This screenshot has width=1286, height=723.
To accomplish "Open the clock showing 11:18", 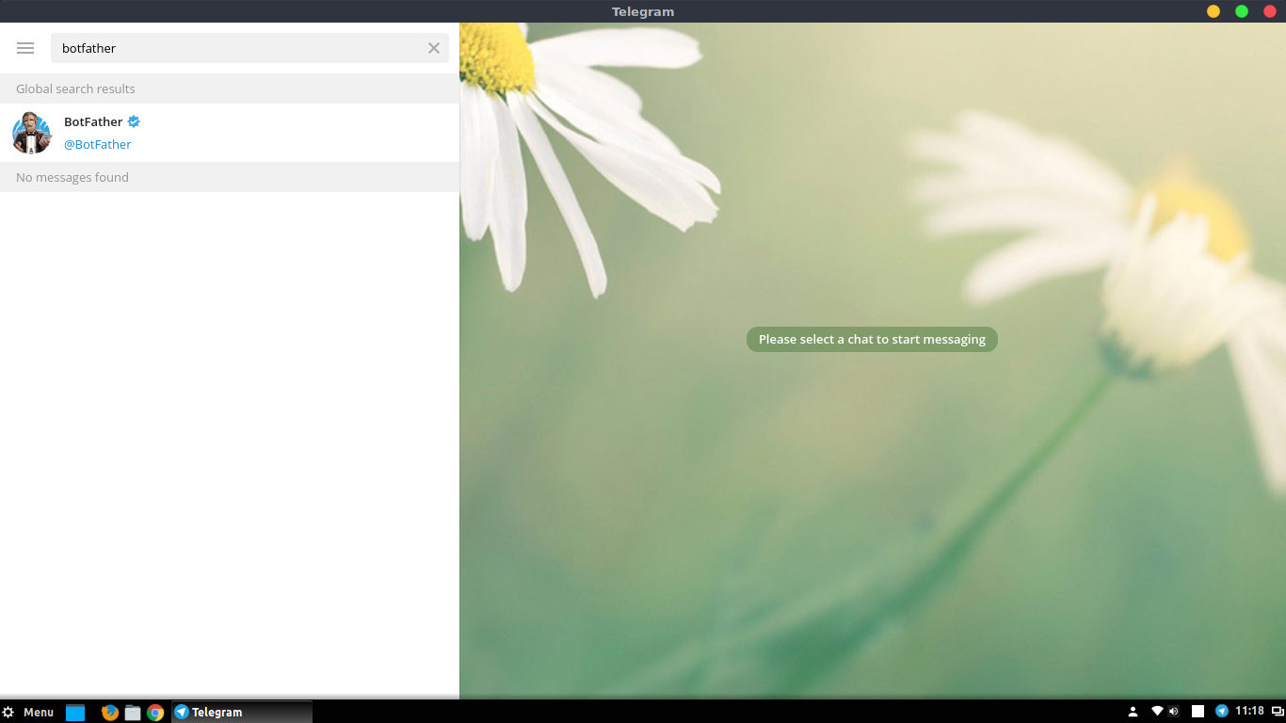I will pyautogui.click(x=1249, y=711).
